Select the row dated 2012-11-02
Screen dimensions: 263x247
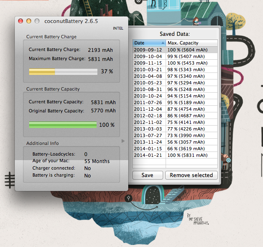click(175, 122)
